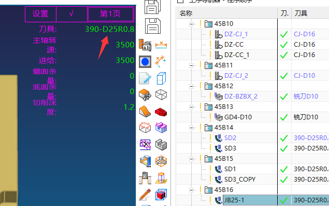Select the SD3_COPY operation

point(240,180)
